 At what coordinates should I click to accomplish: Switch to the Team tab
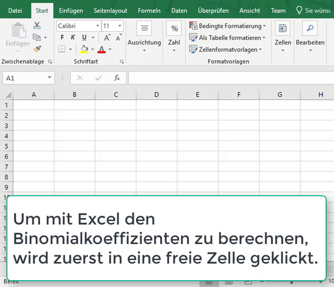pyautogui.click(x=278, y=10)
